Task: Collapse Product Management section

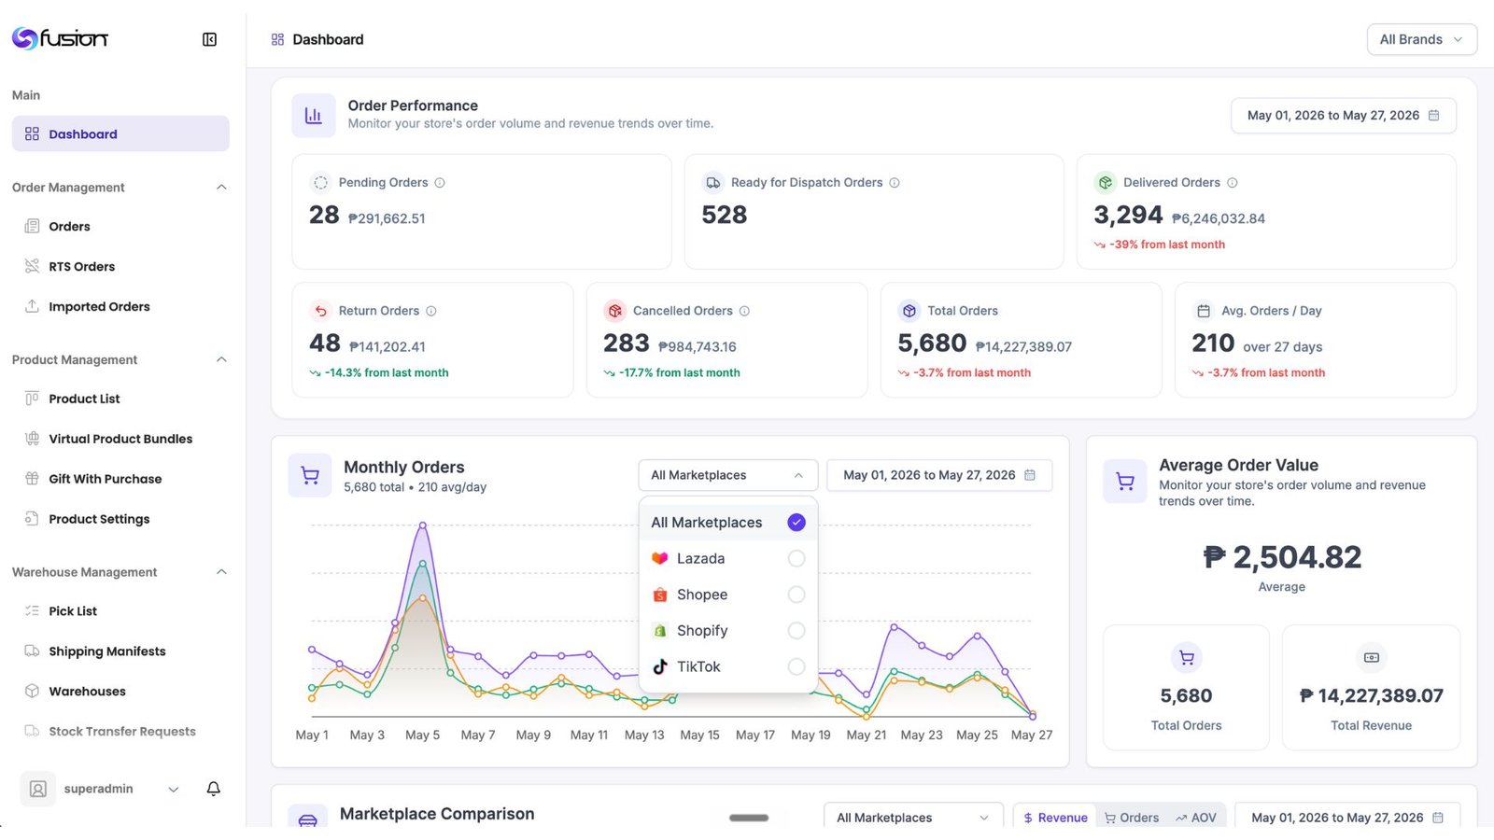Action: click(221, 360)
